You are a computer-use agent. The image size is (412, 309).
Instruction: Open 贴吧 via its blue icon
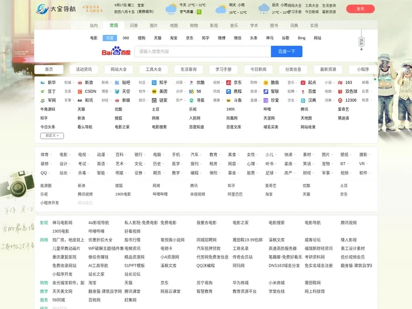(117, 82)
